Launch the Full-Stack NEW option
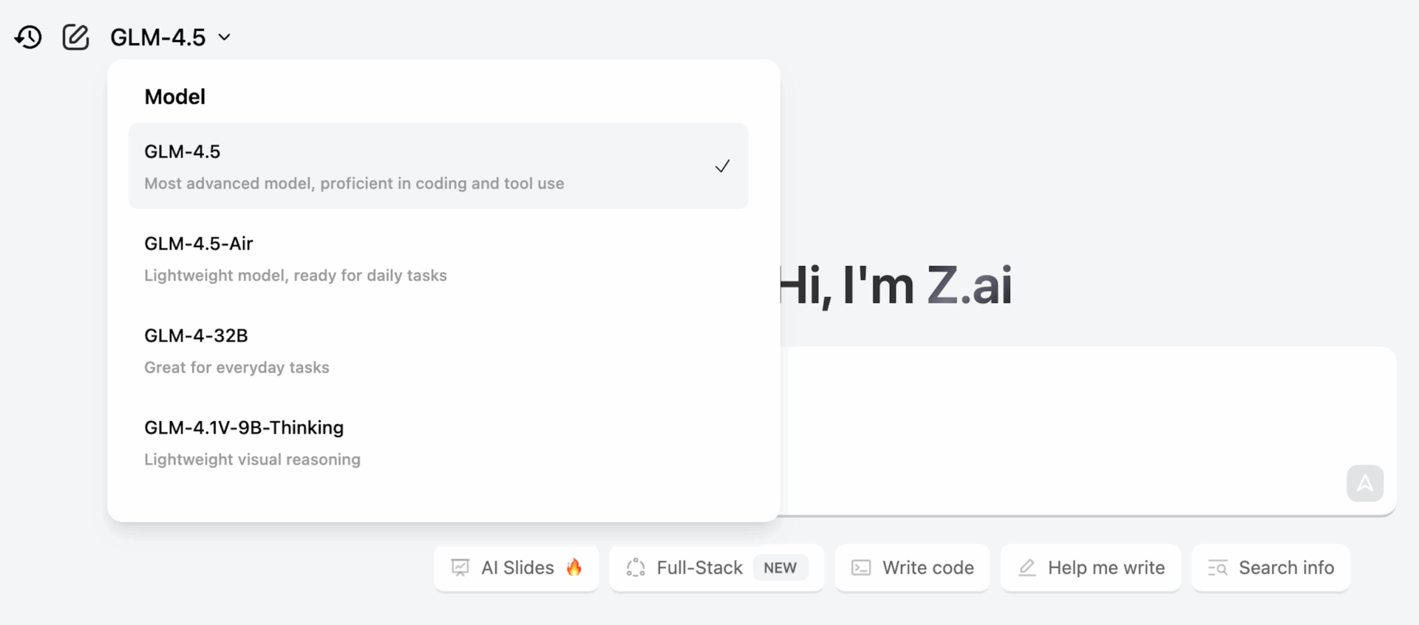 [x=716, y=567]
